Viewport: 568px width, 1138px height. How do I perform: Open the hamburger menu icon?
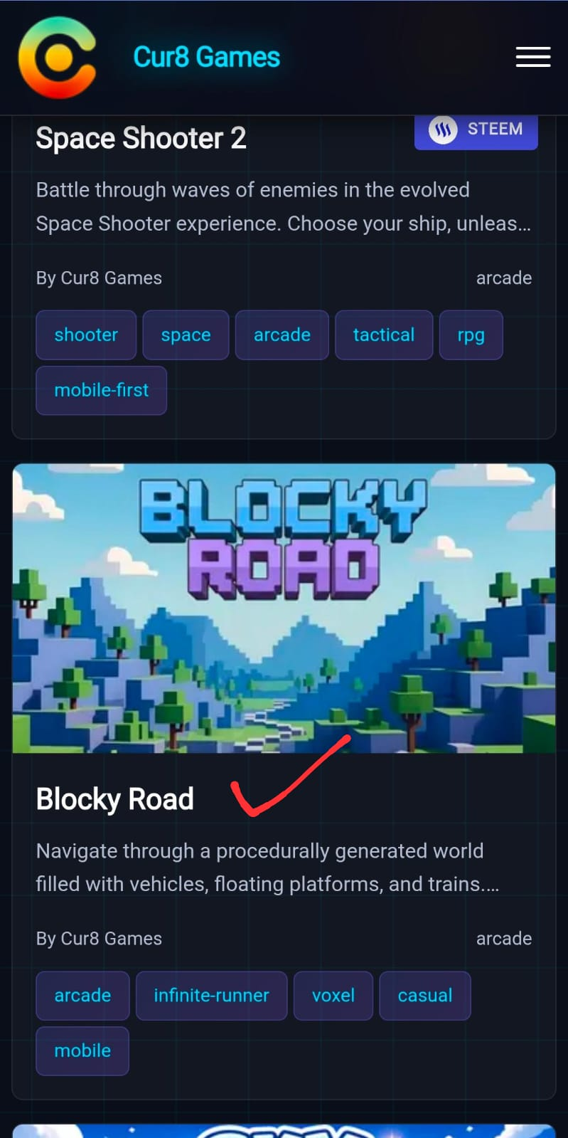click(533, 57)
